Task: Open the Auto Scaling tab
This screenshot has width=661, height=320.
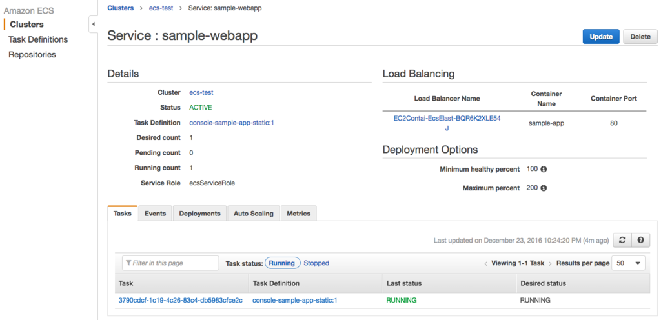Action: coord(253,214)
